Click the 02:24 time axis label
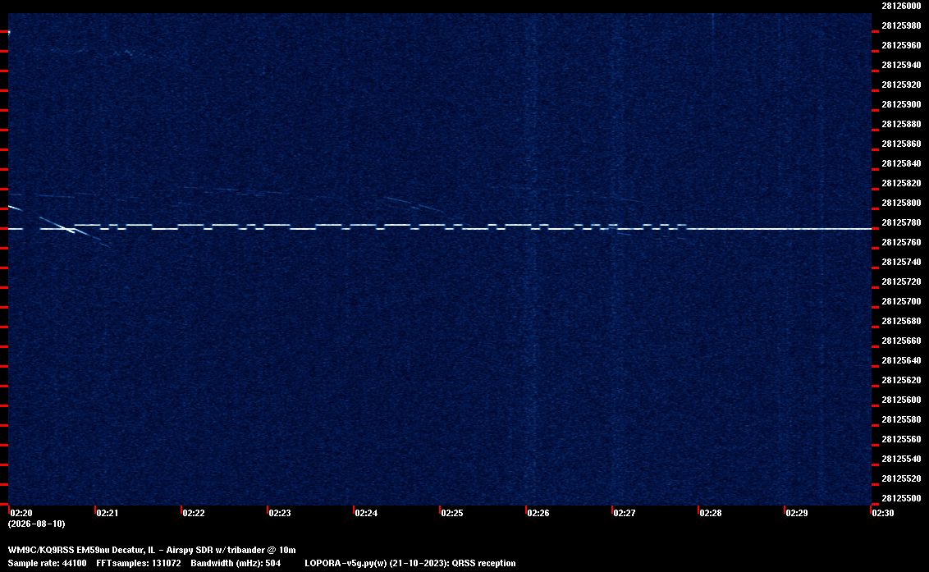 coord(366,513)
